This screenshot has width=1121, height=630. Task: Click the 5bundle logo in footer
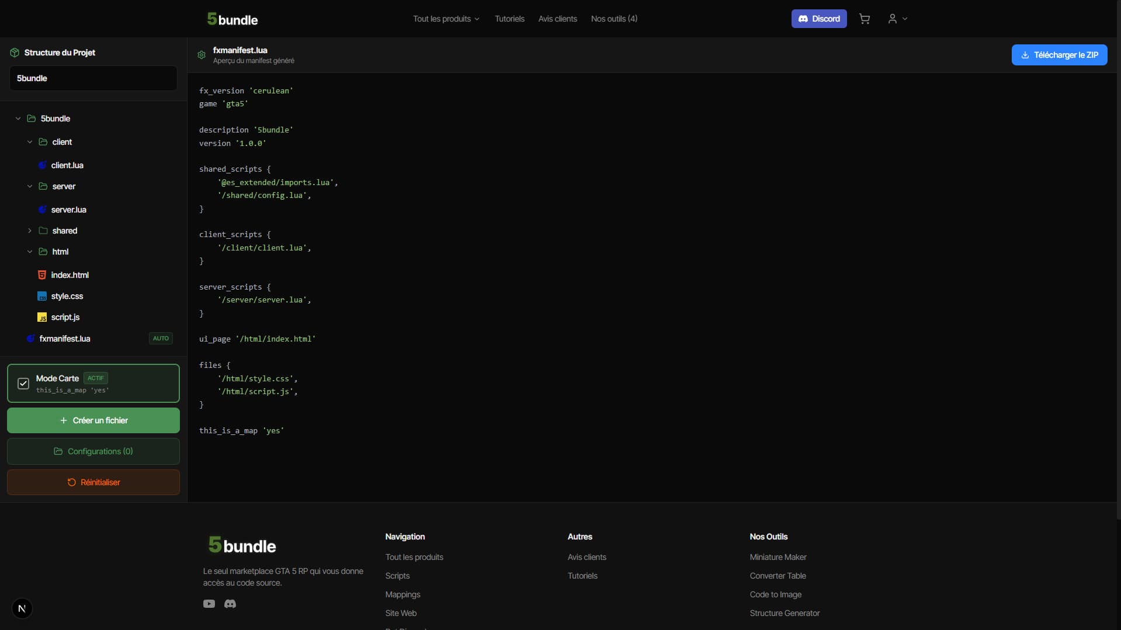(x=242, y=545)
